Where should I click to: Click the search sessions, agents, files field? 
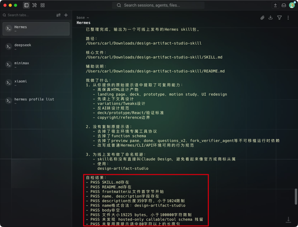[158, 5]
